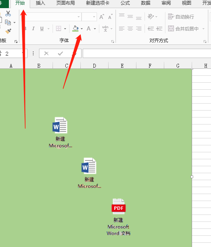
Task: Click the text Orientation icon
Action: pyautogui.click(x=151, y=17)
